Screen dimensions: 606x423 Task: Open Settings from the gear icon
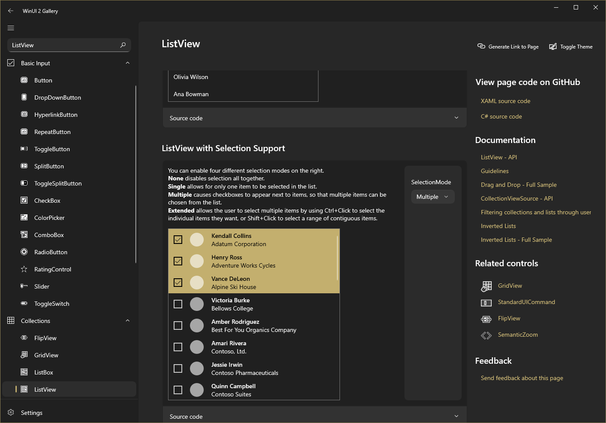click(11, 412)
